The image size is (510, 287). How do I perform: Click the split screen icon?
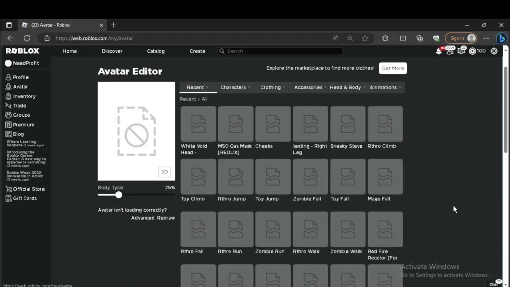(403, 38)
